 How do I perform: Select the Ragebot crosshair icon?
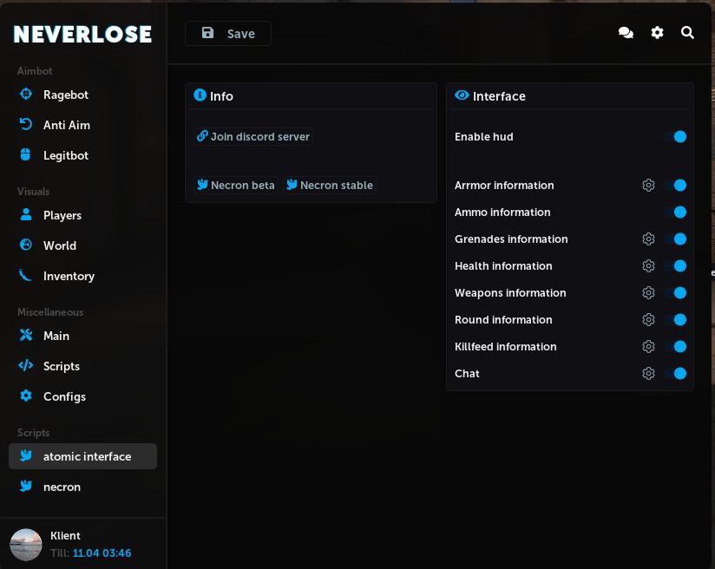pyautogui.click(x=26, y=95)
